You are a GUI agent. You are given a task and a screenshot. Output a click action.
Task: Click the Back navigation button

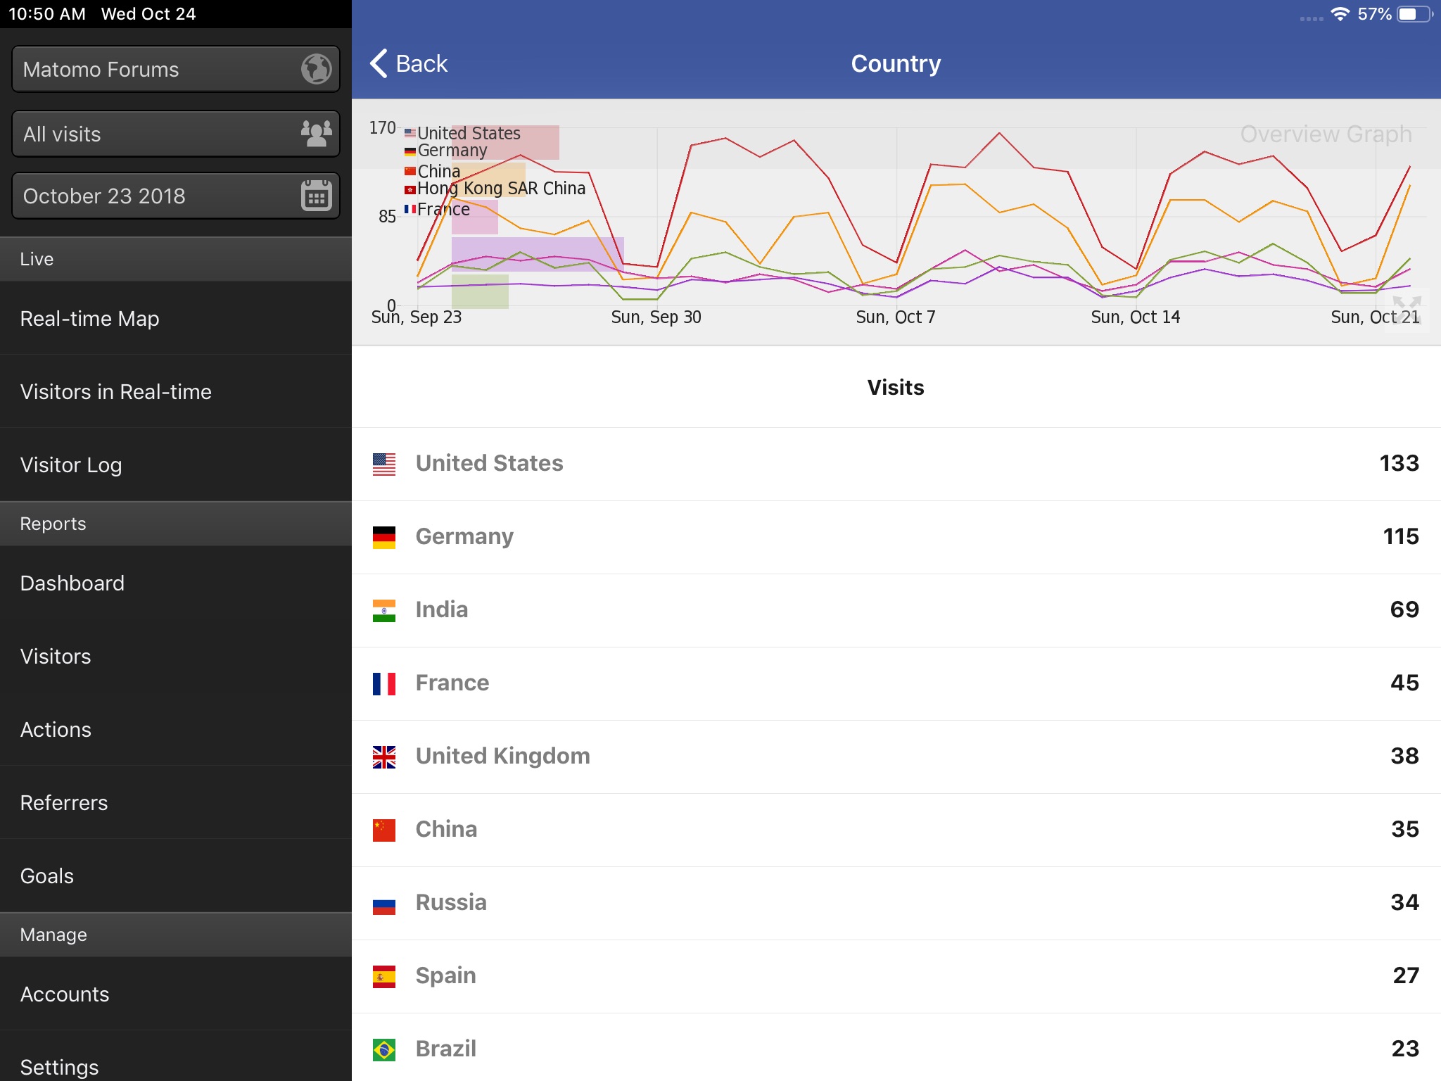411,63
